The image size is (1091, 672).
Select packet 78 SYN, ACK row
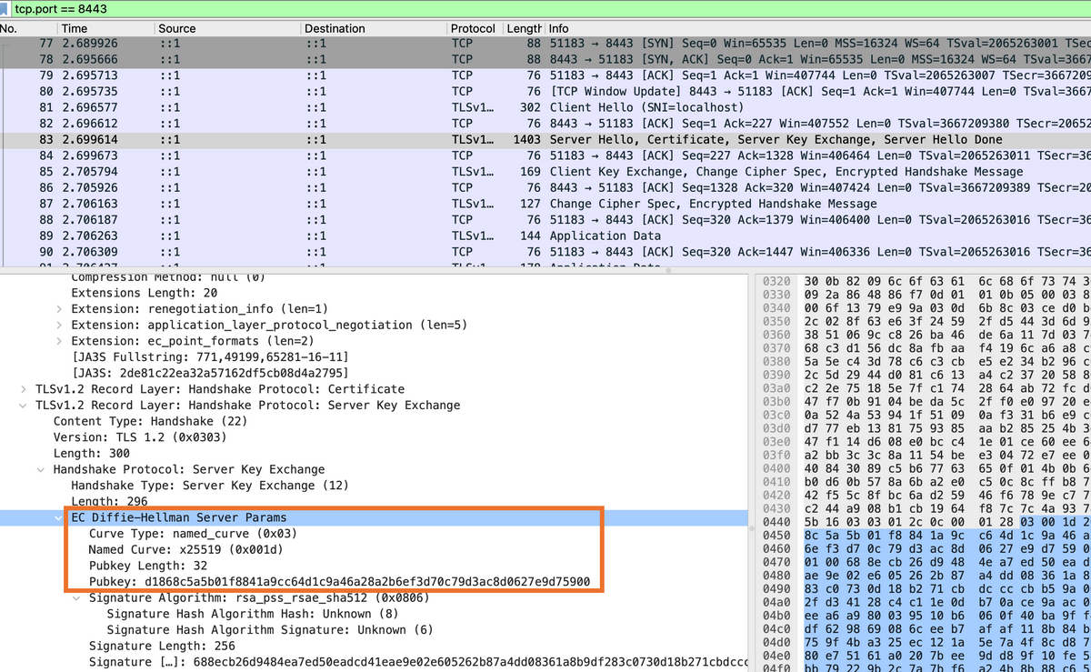tap(545, 59)
